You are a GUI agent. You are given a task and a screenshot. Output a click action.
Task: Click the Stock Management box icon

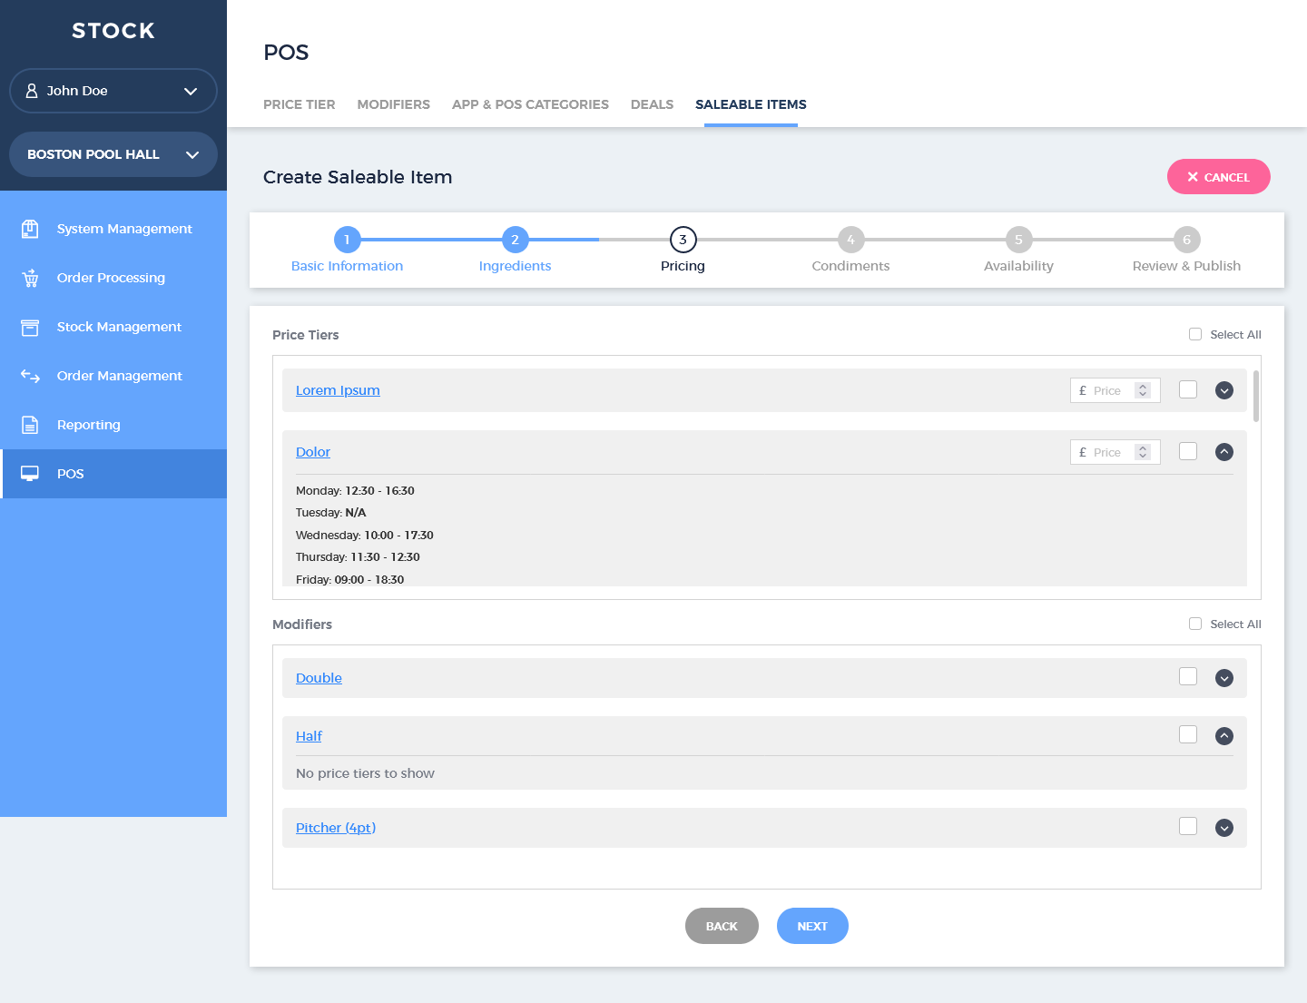tap(30, 327)
